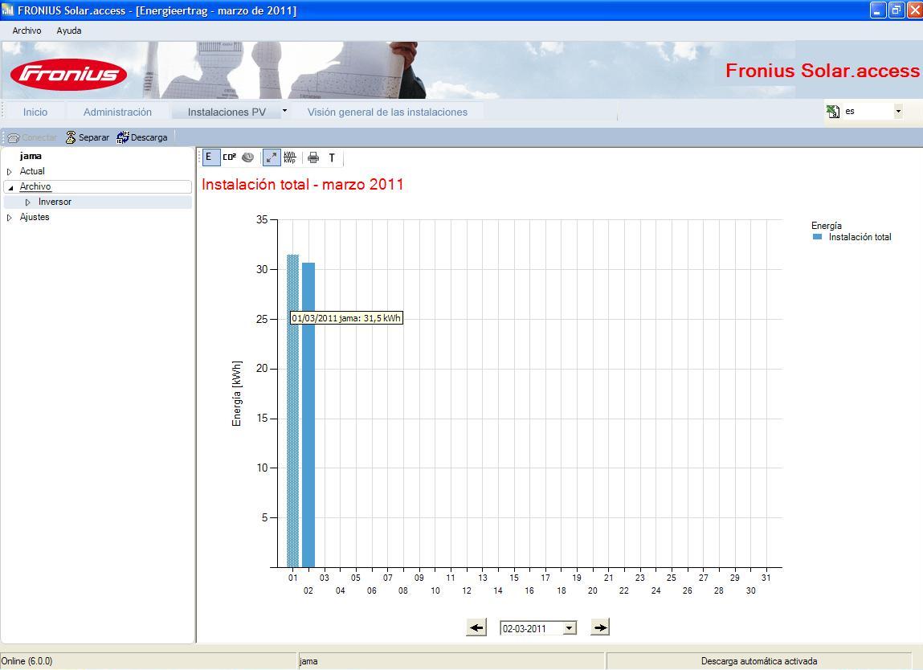Open Visión general de las instalaciones tab

(387, 112)
